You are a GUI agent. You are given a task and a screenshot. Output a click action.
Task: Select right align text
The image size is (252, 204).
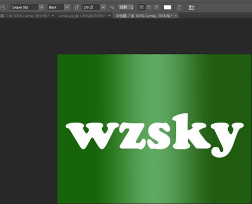click(156, 8)
